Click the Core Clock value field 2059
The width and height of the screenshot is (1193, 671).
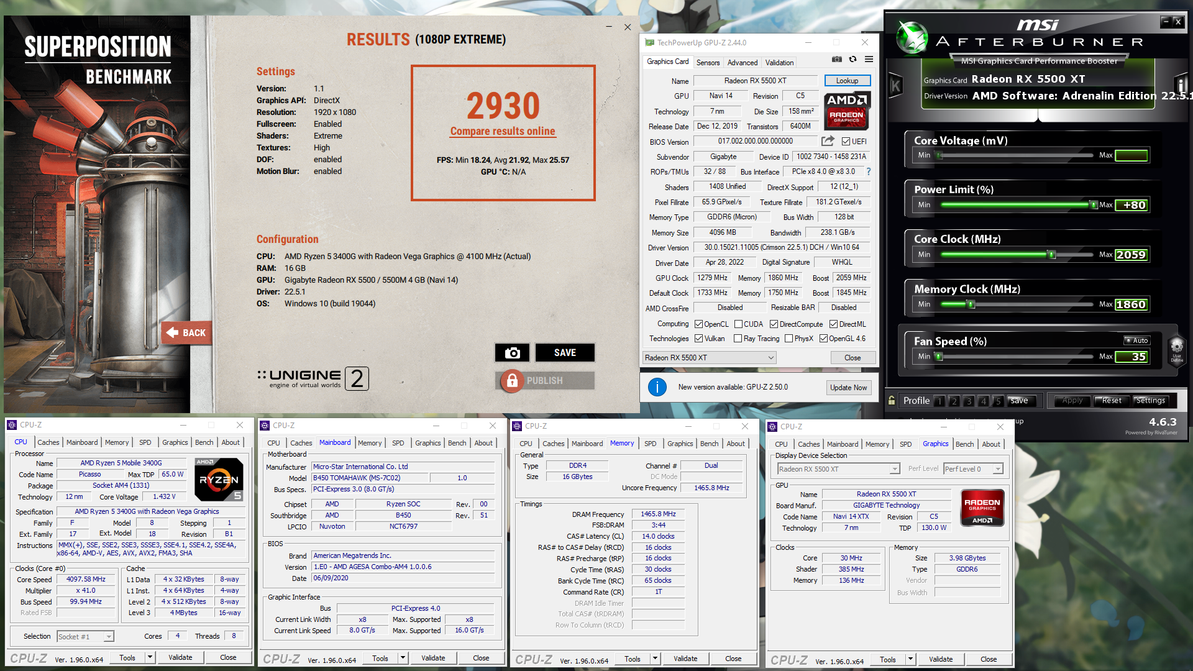pyautogui.click(x=1131, y=255)
